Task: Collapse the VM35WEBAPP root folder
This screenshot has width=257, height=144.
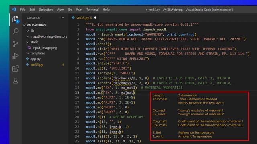Action: tap(24, 25)
